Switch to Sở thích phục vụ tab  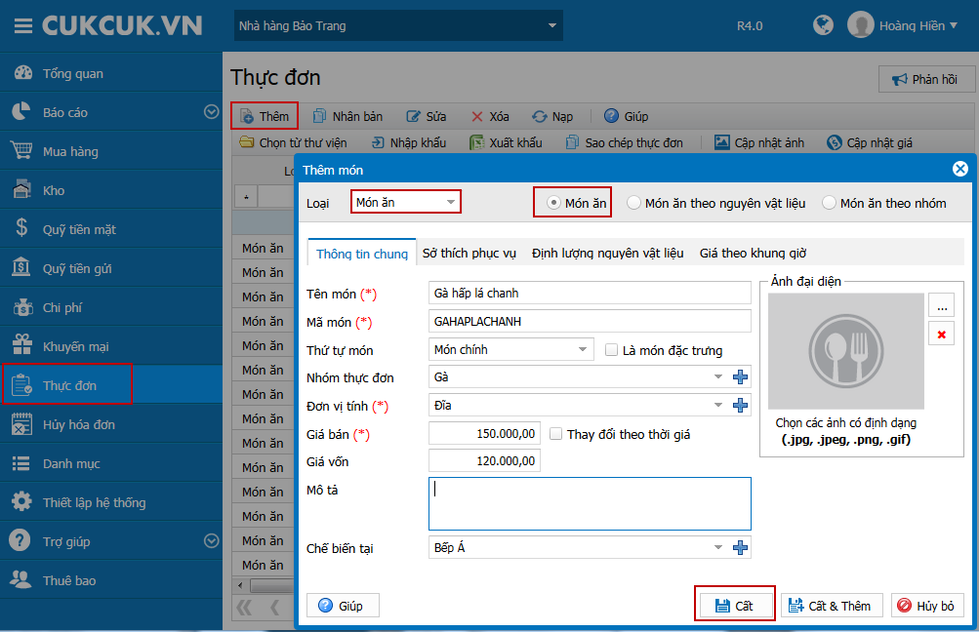point(469,254)
